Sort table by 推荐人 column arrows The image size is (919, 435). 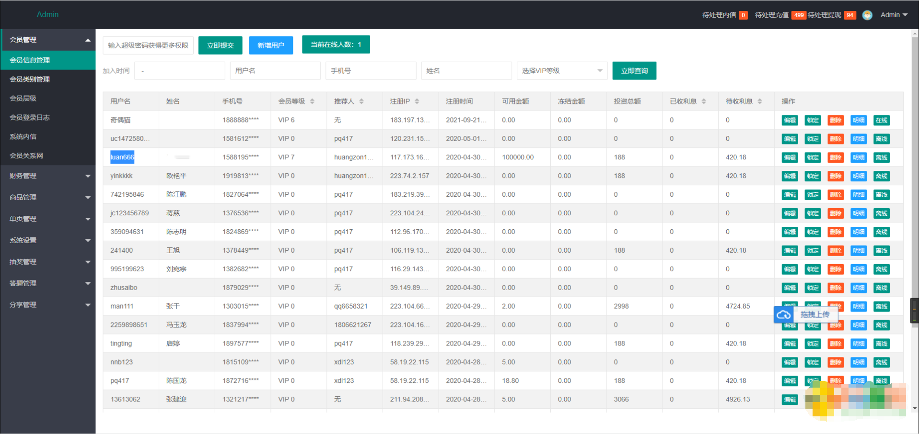[361, 101]
